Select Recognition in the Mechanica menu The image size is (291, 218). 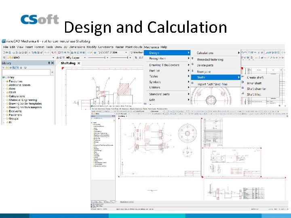[x=167, y=59]
